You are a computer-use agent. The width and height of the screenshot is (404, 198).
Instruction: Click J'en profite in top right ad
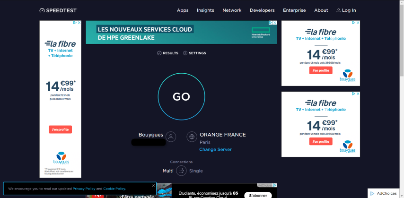click(x=321, y=70)
